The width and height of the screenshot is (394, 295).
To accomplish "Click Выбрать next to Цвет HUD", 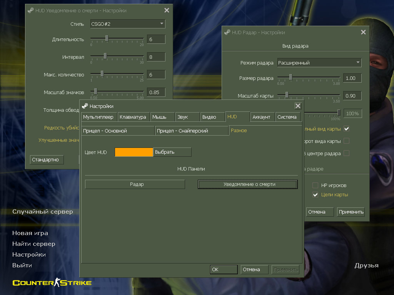I will point(172,152).
